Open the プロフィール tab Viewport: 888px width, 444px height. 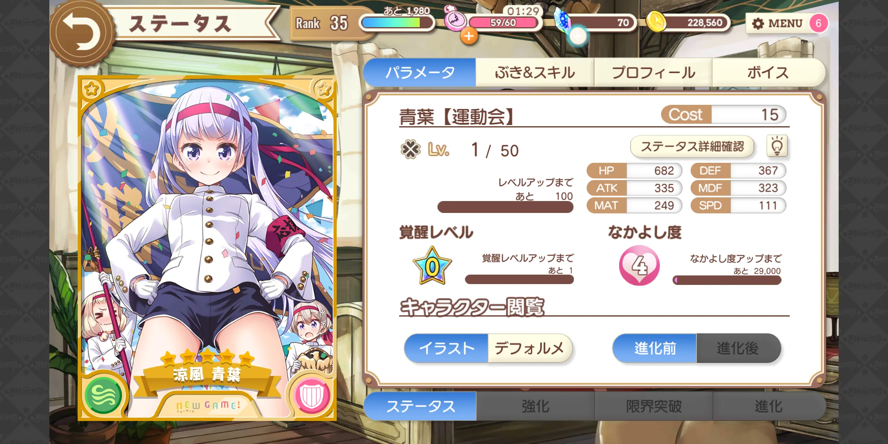point(653,73)
